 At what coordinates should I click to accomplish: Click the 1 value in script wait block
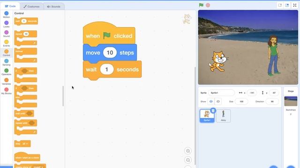pyautogui.click(x=107, y=70)
